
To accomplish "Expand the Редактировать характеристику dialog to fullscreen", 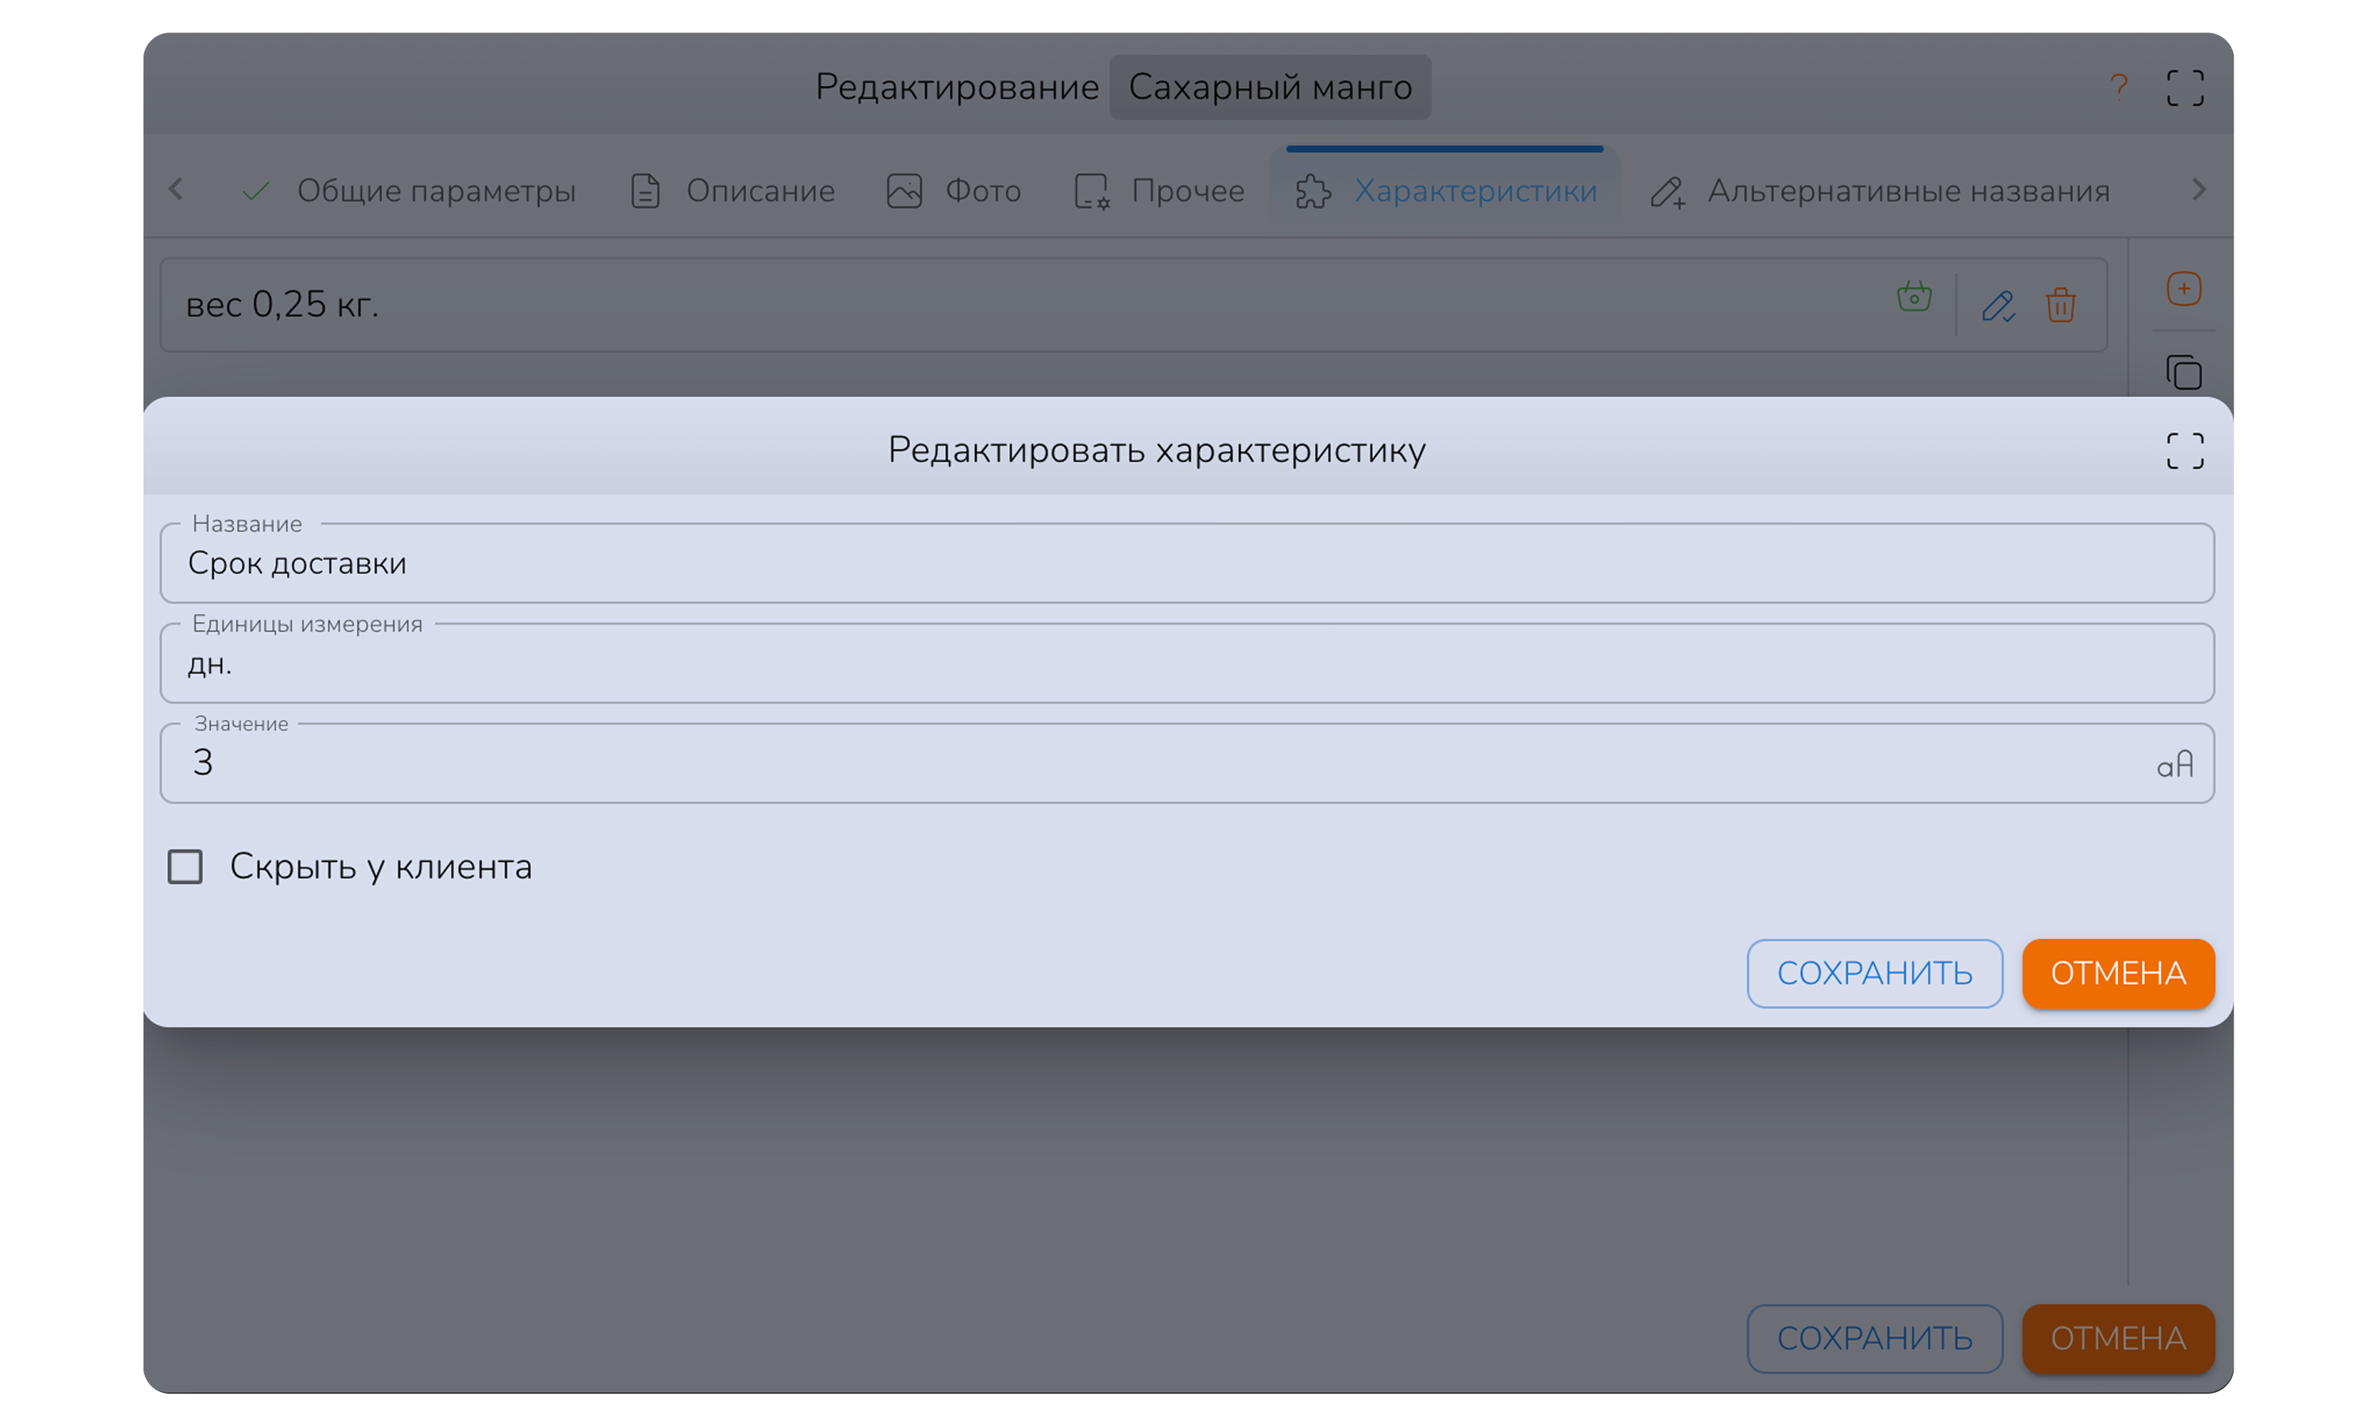I will [x=2184, y=450].
